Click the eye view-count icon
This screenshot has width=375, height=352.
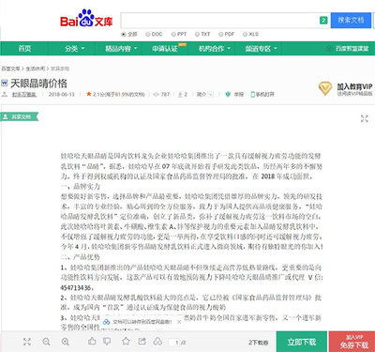point(156,94)
